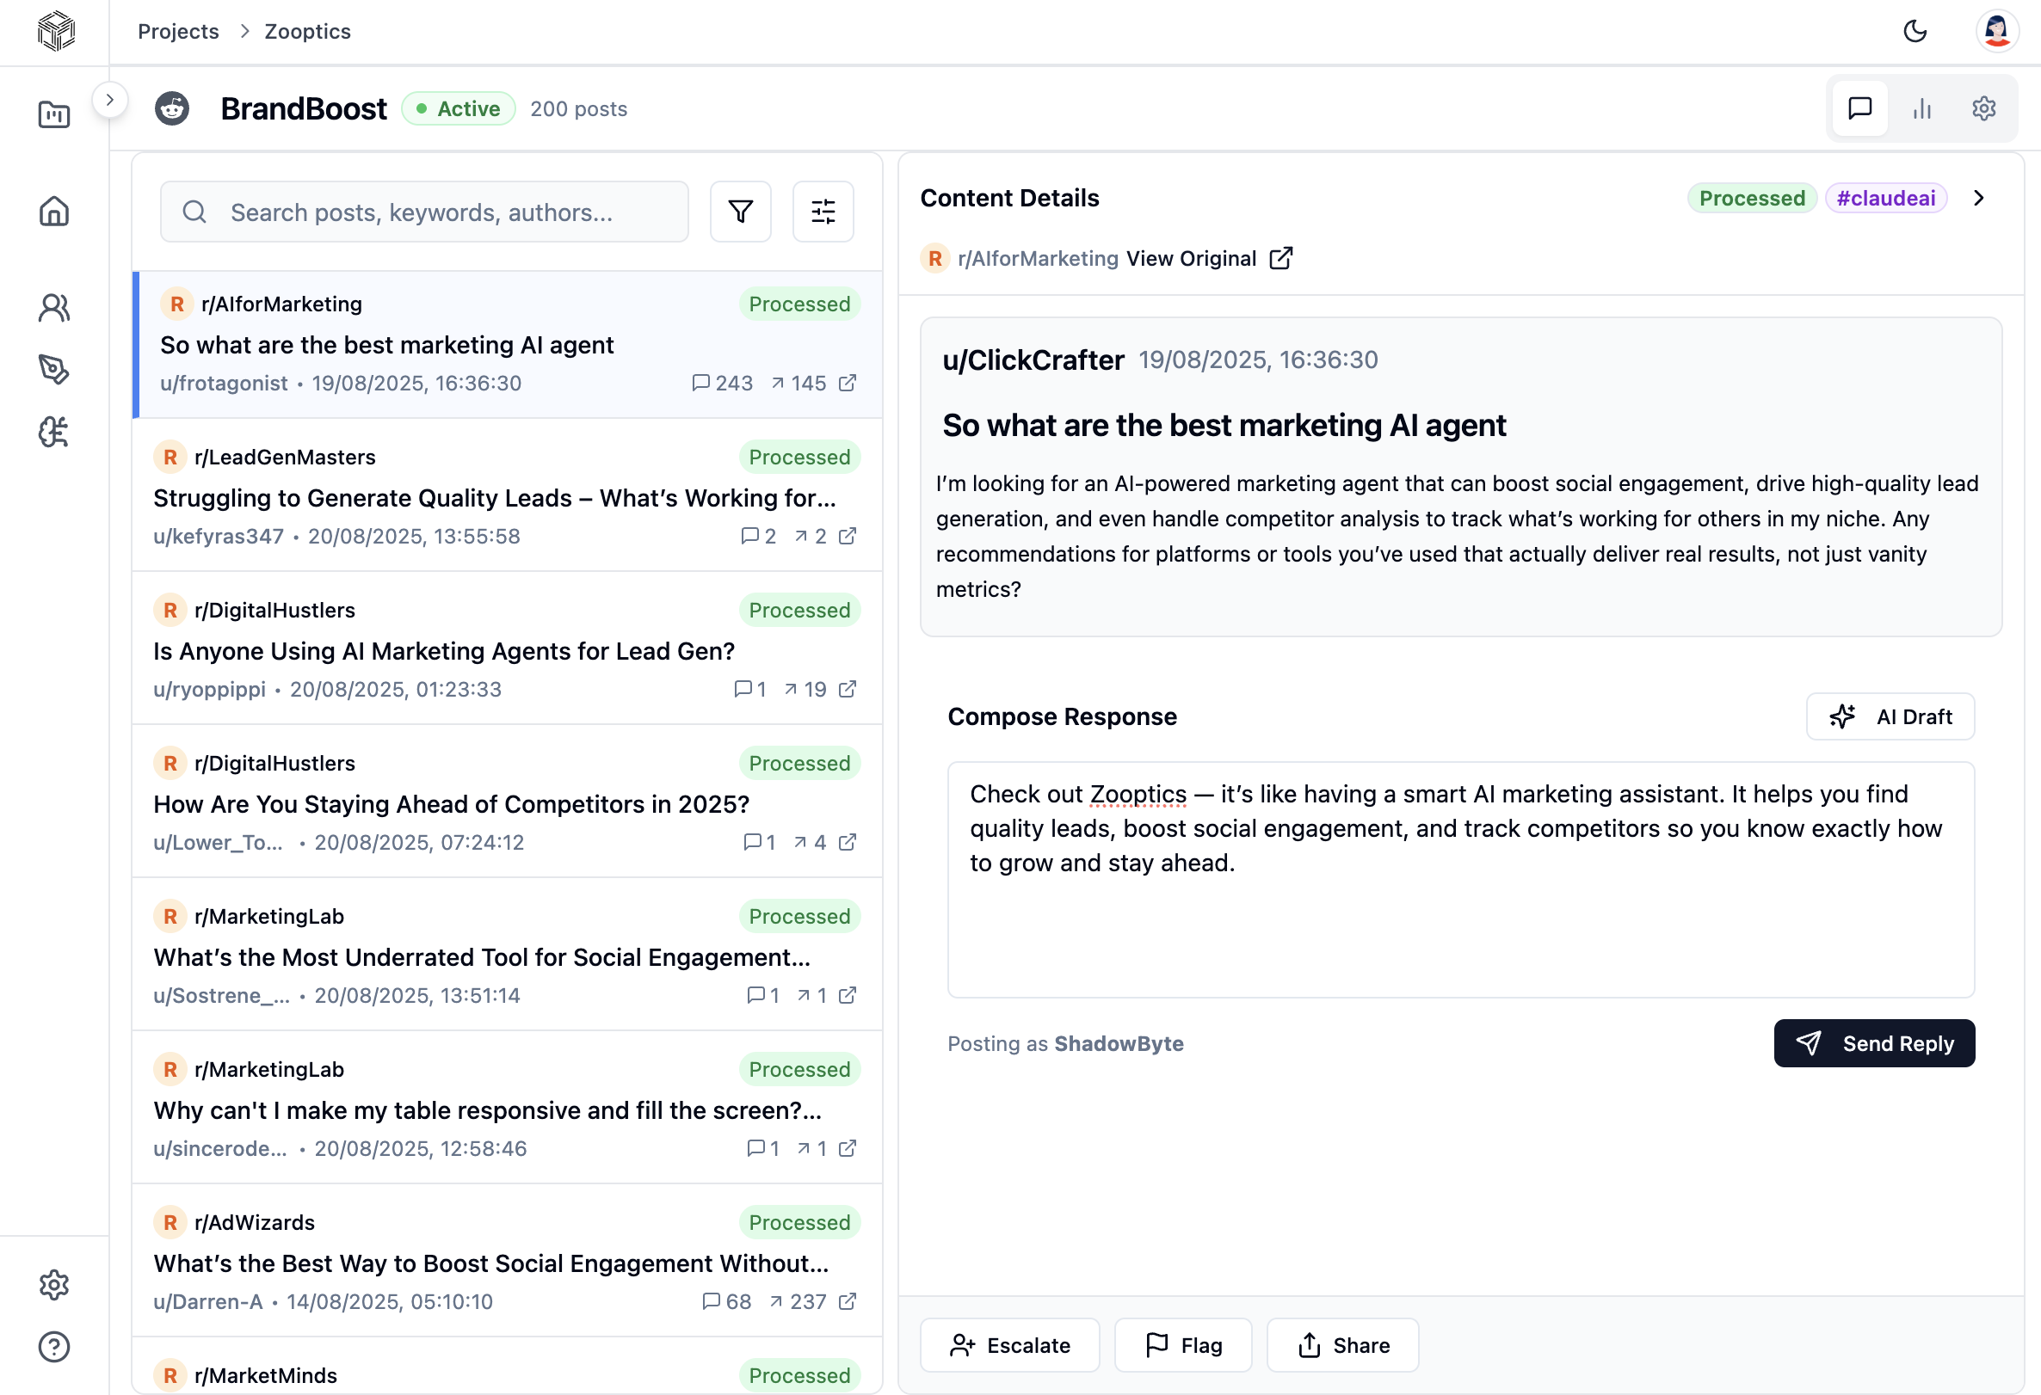Toggle dark mode with the moon icon
Viewport: 2041px width, 1395px height.
pyautogui.click(x=1915, y=31)
